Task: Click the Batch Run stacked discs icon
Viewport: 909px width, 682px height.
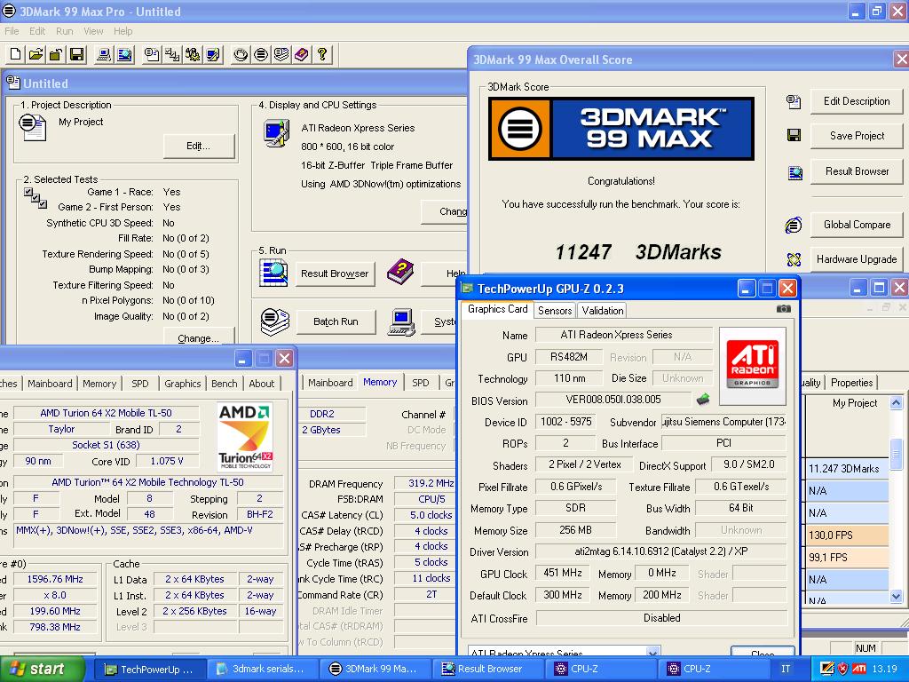Action: pyautogui.click(x=275, y=321)
